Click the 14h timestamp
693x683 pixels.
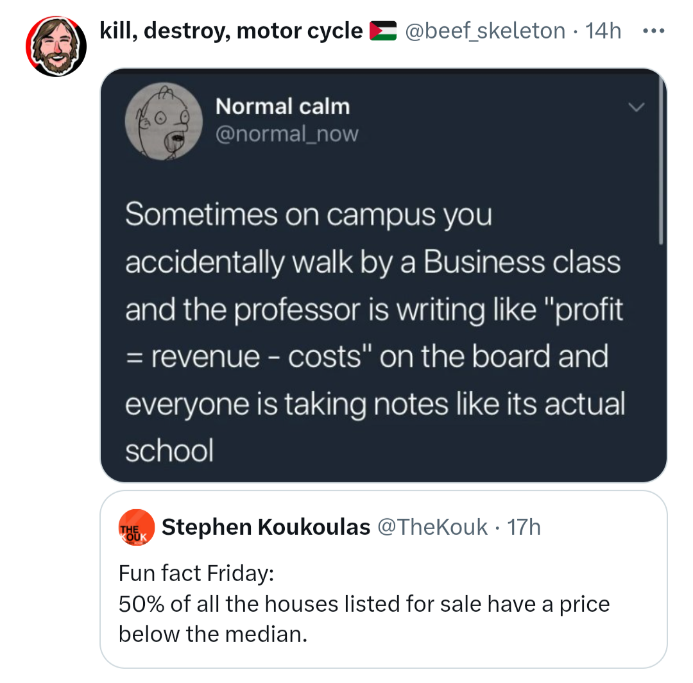point(603,31)
